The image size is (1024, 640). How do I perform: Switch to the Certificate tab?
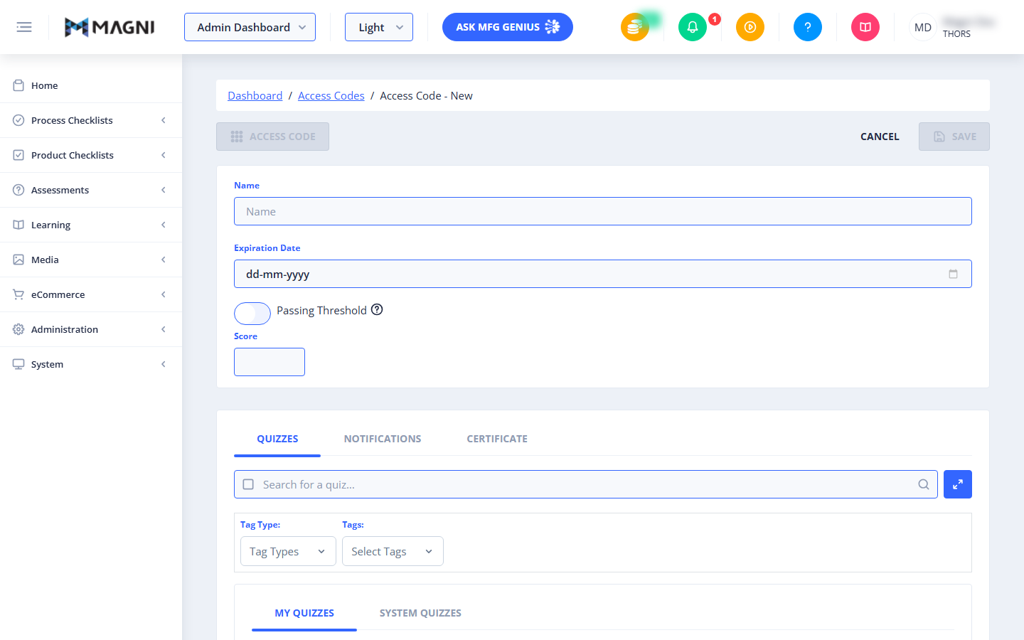point(497,439)
